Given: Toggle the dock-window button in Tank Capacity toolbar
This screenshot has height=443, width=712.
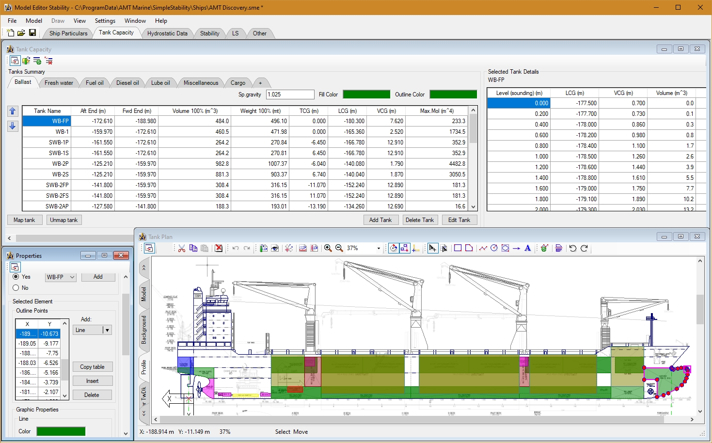Looking at the screenshot, I should coord(15,61).
